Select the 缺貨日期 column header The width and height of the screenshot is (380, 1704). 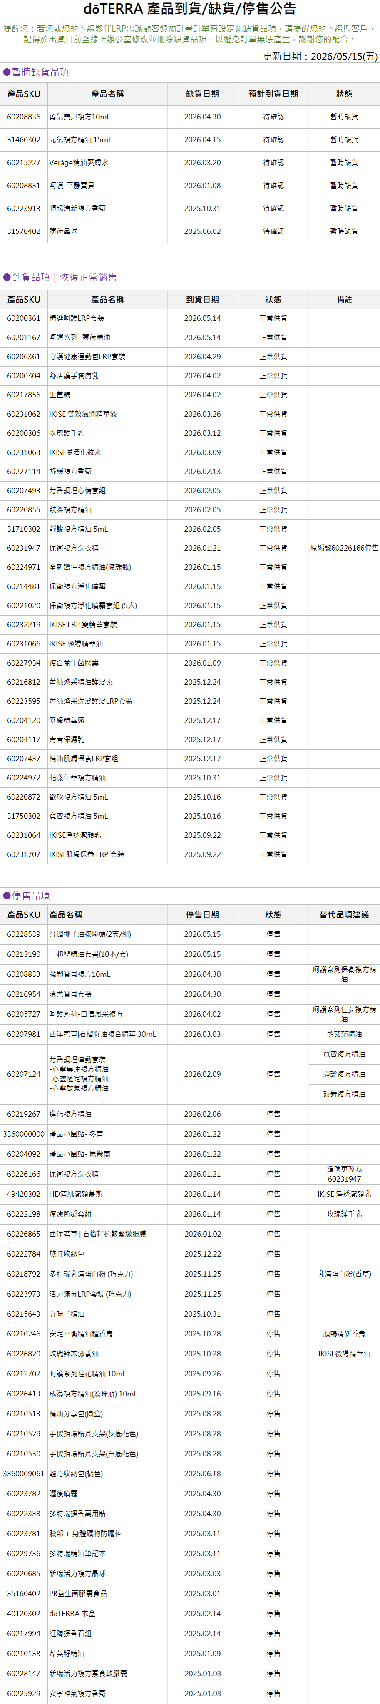[203, 94]
